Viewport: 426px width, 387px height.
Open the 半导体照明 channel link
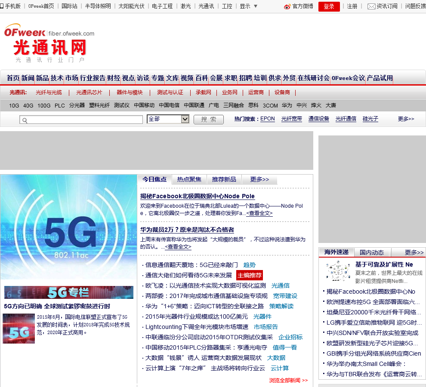pos(98,6)
